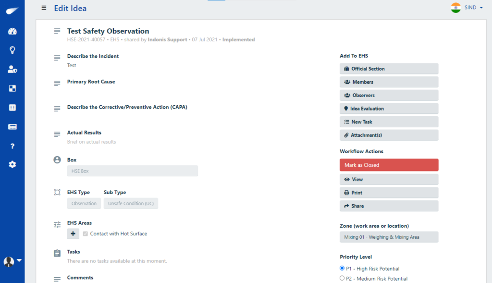This screenshot has height=283, width=492.
Task: Click the Mark as Closed button
Action: pos(389,165)
